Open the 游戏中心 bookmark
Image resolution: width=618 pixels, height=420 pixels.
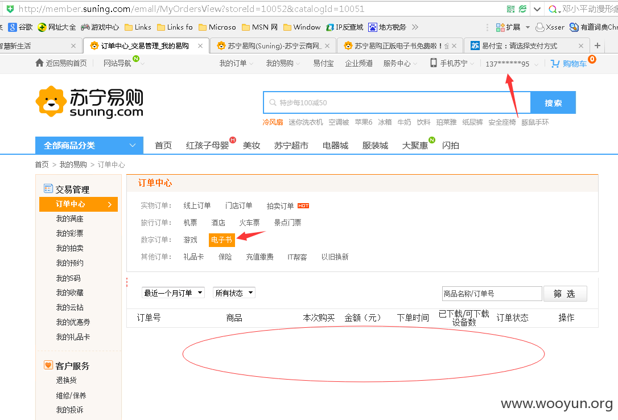click(100, 27)
